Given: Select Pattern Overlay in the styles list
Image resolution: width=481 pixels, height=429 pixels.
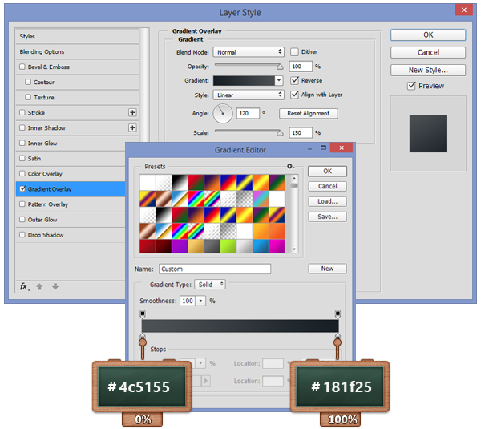Looking at the screenshot, I should pos(48,204).
